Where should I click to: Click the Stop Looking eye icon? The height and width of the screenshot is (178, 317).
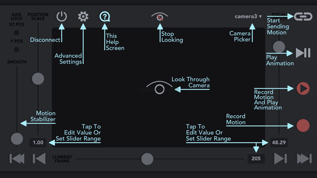pyautogui.click(x=160, y=17)
